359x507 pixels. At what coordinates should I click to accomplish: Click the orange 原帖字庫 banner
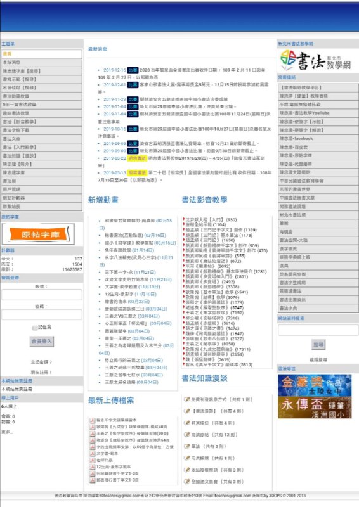point(38,234)
